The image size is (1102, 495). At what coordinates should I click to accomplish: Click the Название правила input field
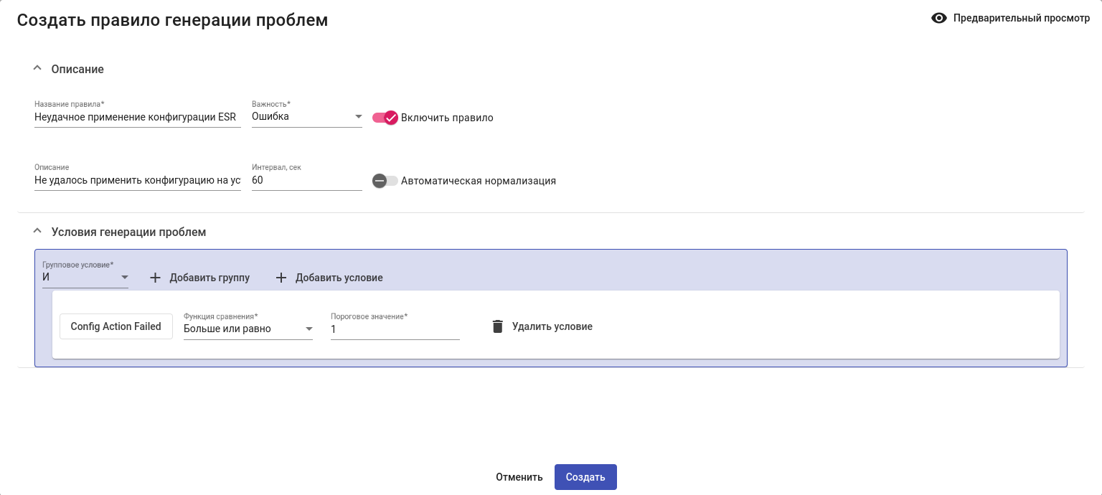pyautogui.click(x=136, y=117)
